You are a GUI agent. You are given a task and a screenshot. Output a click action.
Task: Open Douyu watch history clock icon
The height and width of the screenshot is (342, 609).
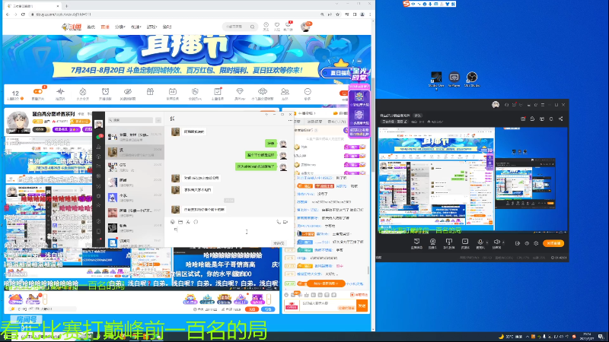pos(266,26)
